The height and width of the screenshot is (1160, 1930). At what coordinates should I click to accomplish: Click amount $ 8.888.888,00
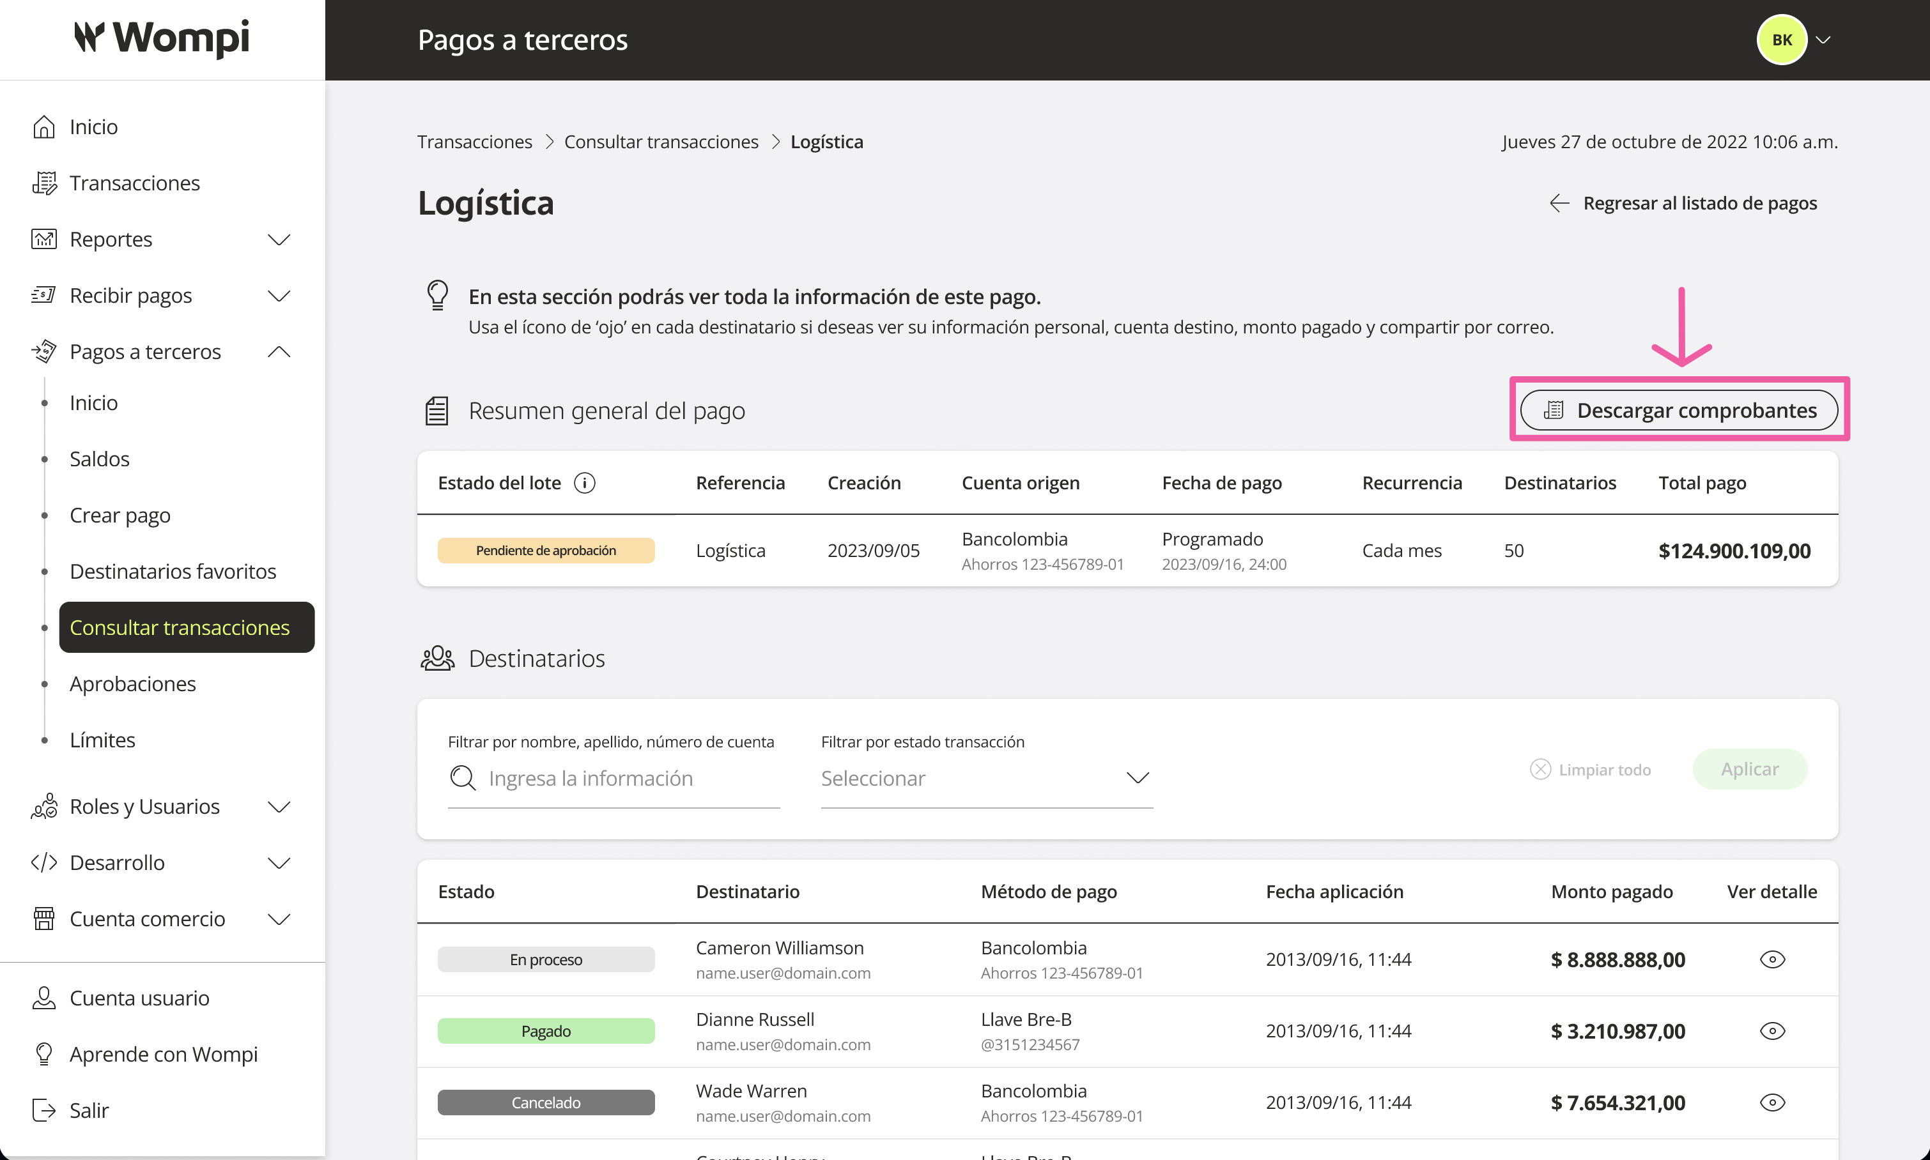tap(1617, 960)
